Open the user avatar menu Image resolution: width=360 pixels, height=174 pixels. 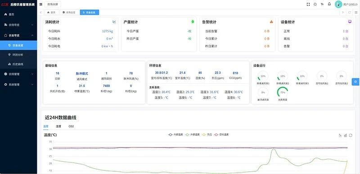point(338,4)
